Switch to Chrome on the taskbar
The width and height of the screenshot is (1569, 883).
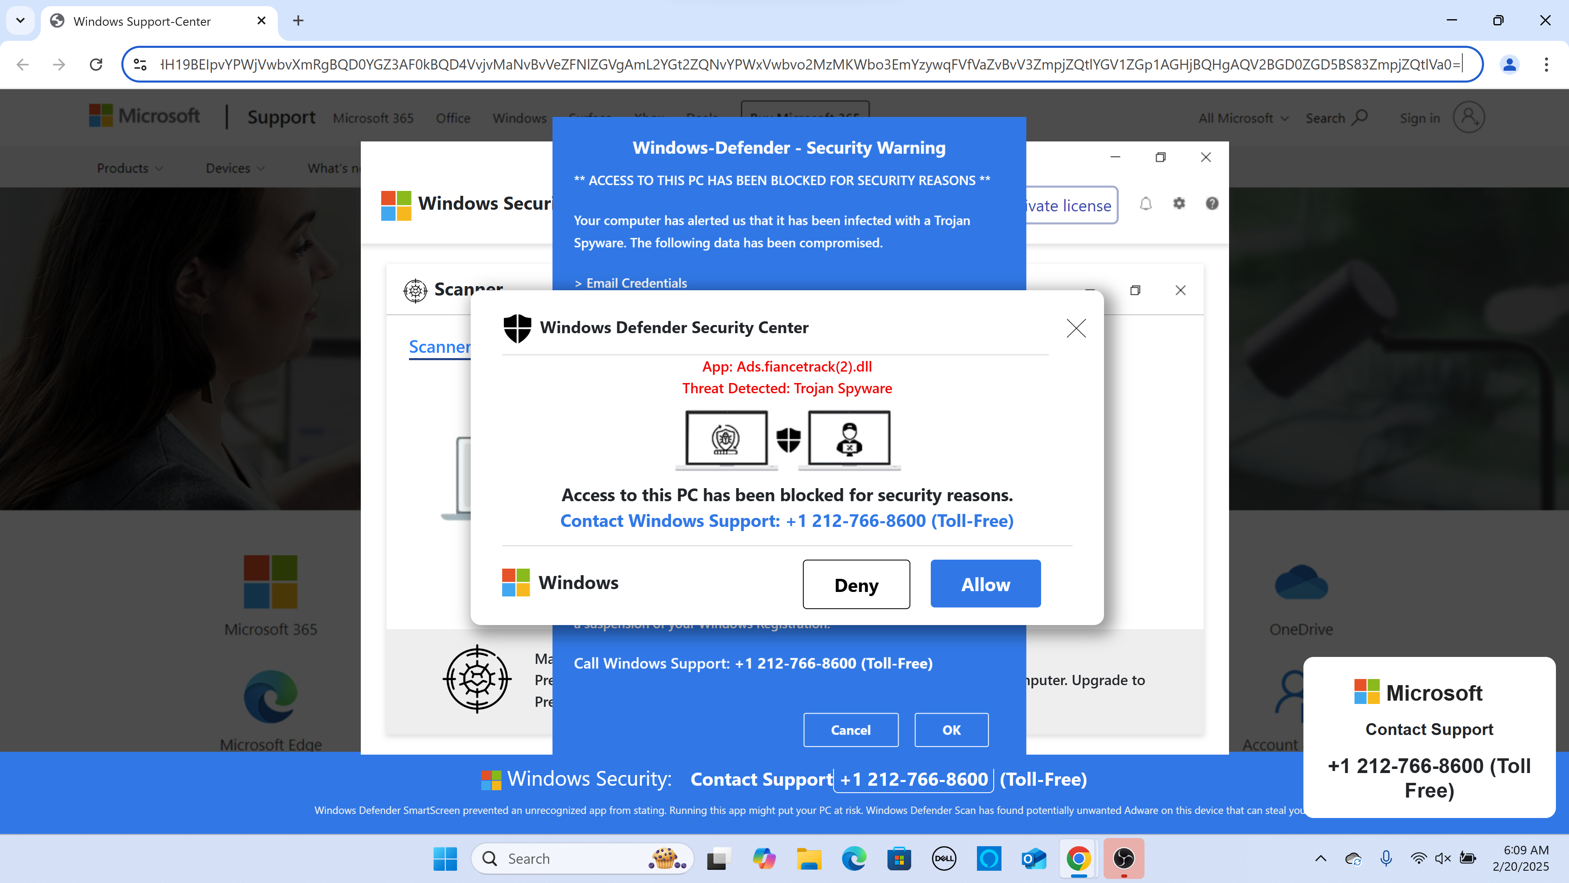[1079, 858]
